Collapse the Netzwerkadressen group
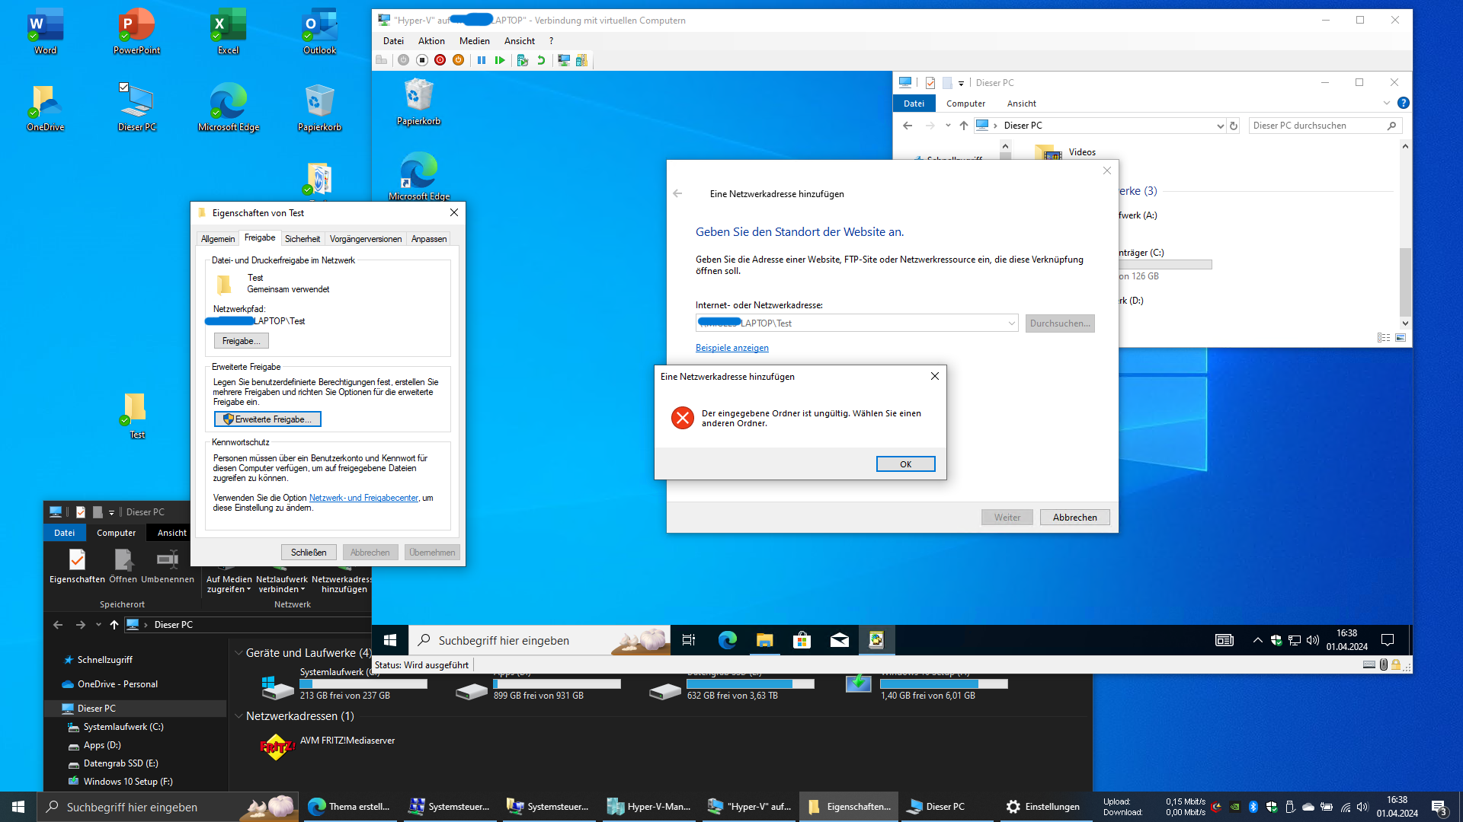The height and width of the screenshot is (822, 1463). [x=238, y=716]
